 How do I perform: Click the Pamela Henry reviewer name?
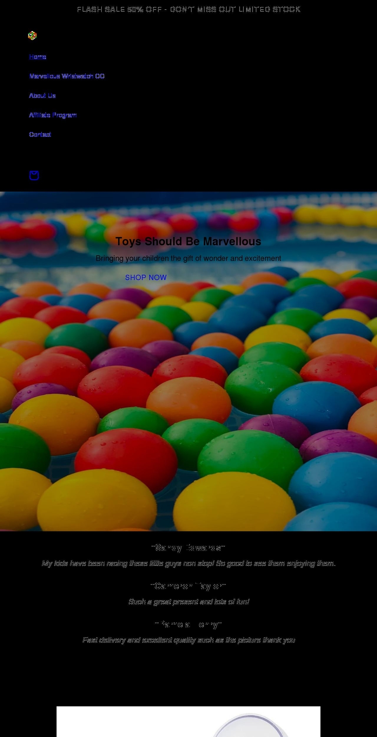coord(188,624)
